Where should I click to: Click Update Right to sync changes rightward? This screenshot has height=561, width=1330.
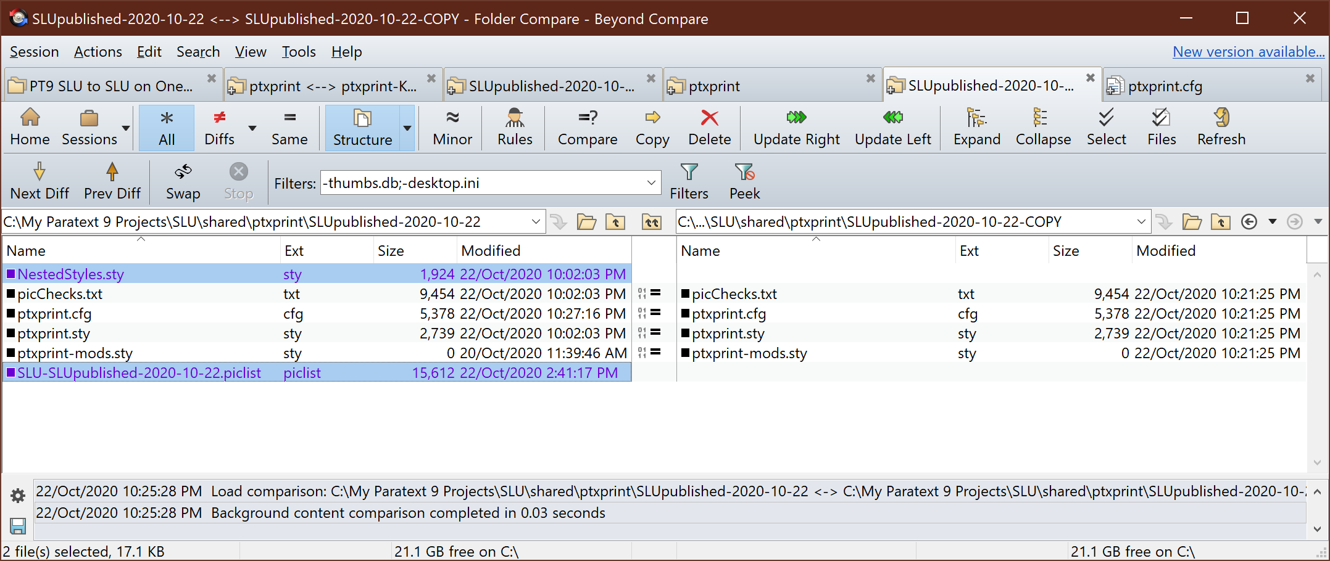click(x=796, y=126)
